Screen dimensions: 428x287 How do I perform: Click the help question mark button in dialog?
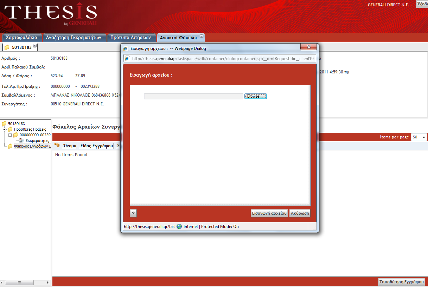[133, 213]
